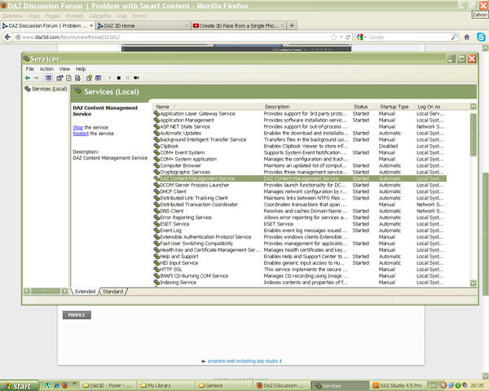Select the Indexing Service row
Viewport: 489px width, 391px height.
point(300,283)
